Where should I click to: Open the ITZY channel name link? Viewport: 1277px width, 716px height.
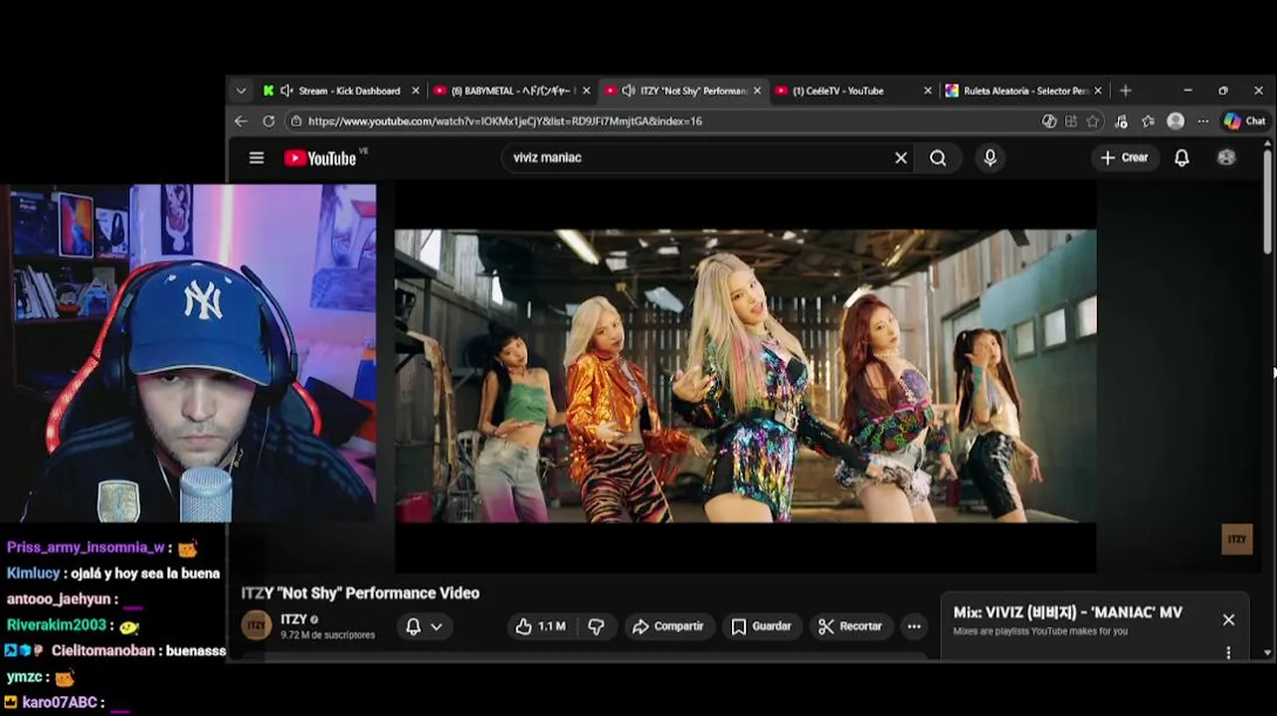coord(293,619)
